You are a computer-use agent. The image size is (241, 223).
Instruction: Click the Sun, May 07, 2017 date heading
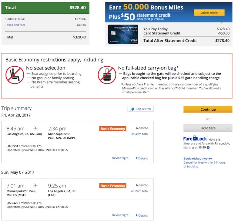tap(18, 172)
